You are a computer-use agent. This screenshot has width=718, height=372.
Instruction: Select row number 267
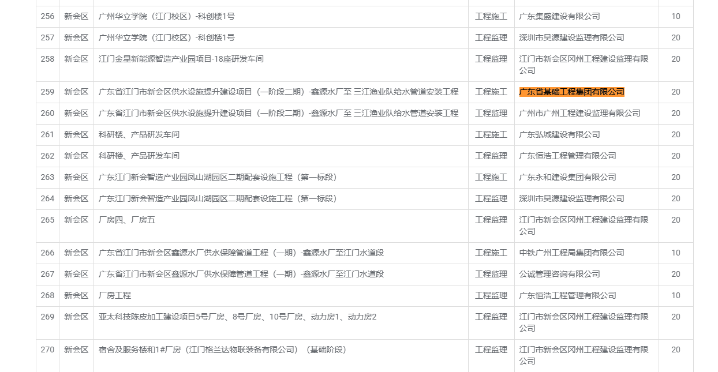click(47, 274)
